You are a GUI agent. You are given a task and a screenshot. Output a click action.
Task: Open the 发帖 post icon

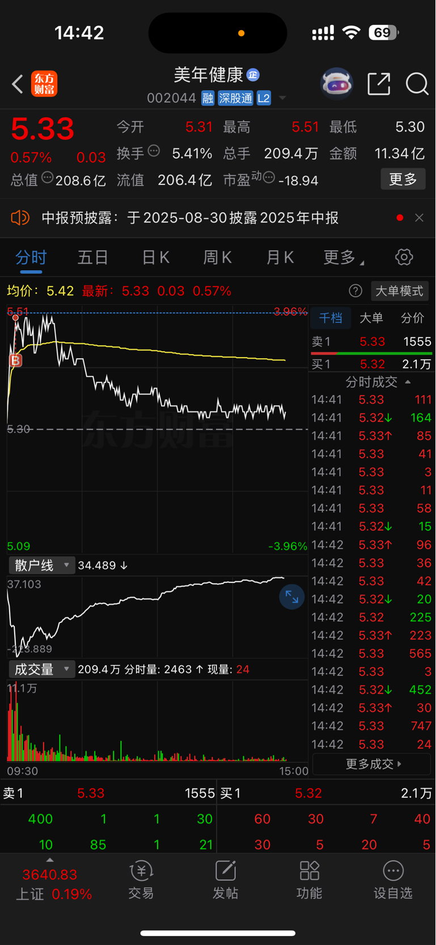[225, 880]
